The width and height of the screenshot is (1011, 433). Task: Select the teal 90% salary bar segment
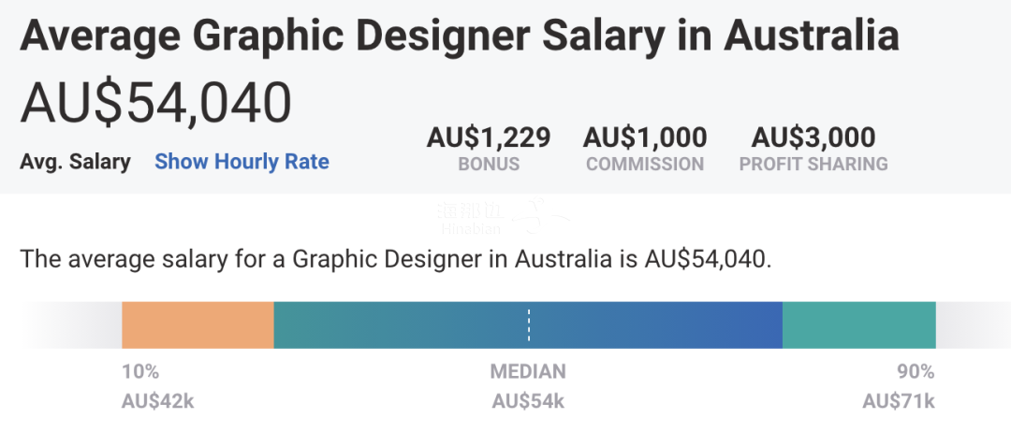(x=858, y=325)
